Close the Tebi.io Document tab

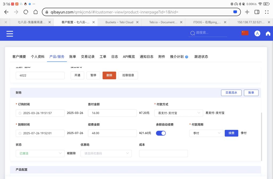[x=181, y=22]
